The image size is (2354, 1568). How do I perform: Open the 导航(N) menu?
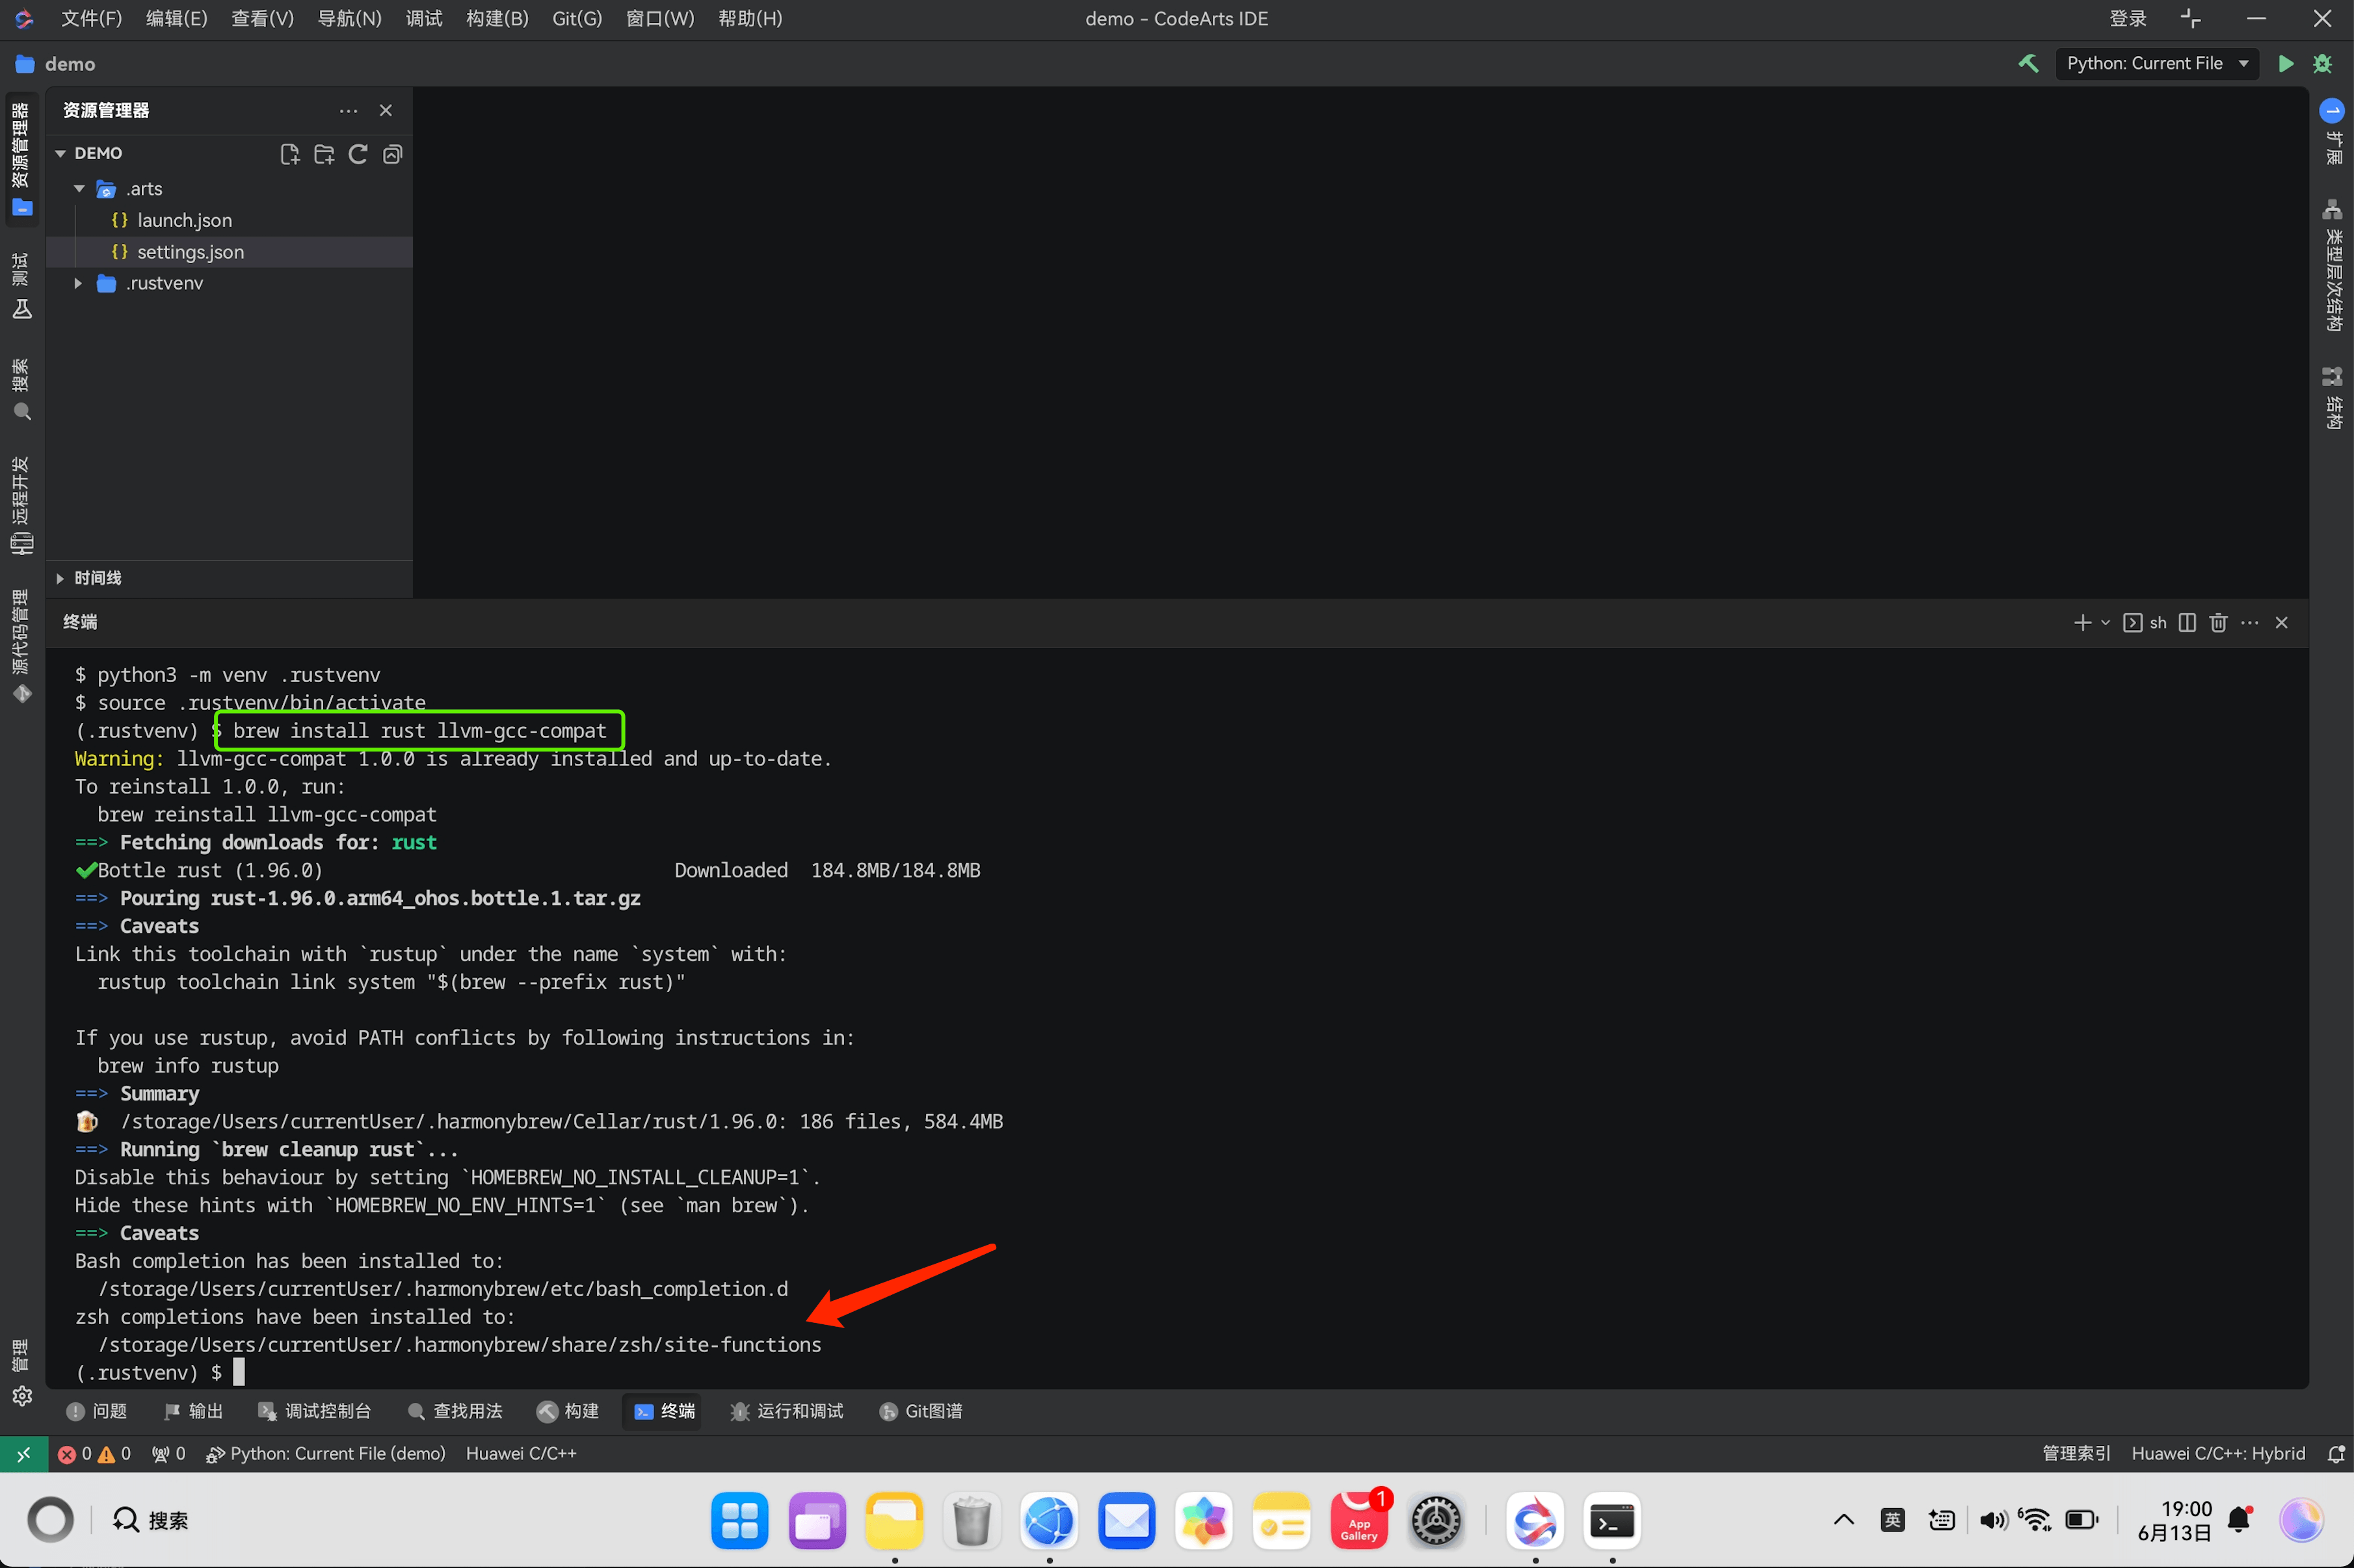[349, 18]
